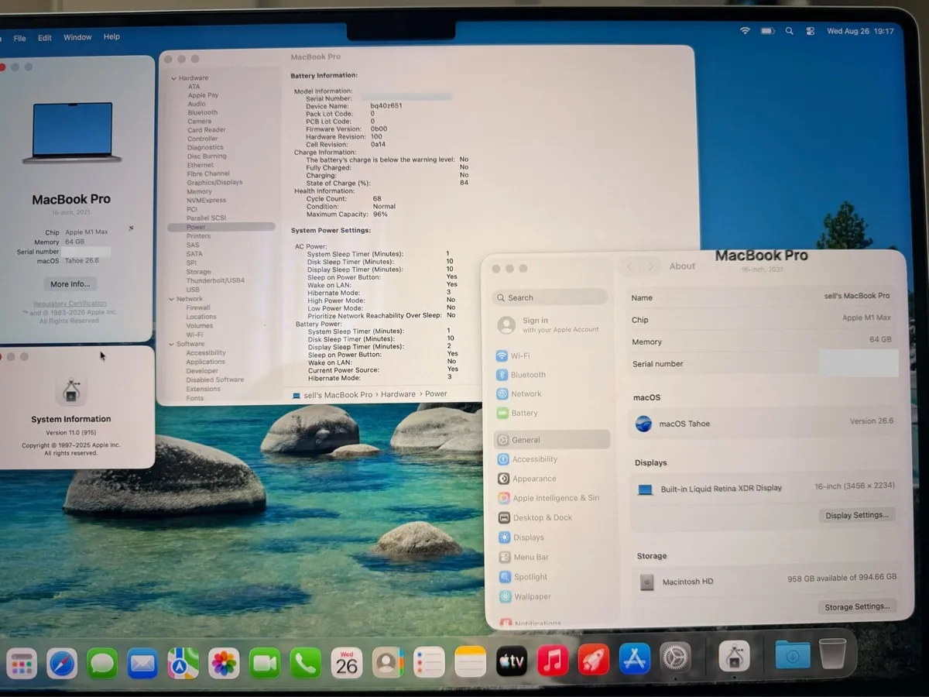Open Music app in the Dock
This screenshot has height=697, width=929.
click(x=552, y=661)
